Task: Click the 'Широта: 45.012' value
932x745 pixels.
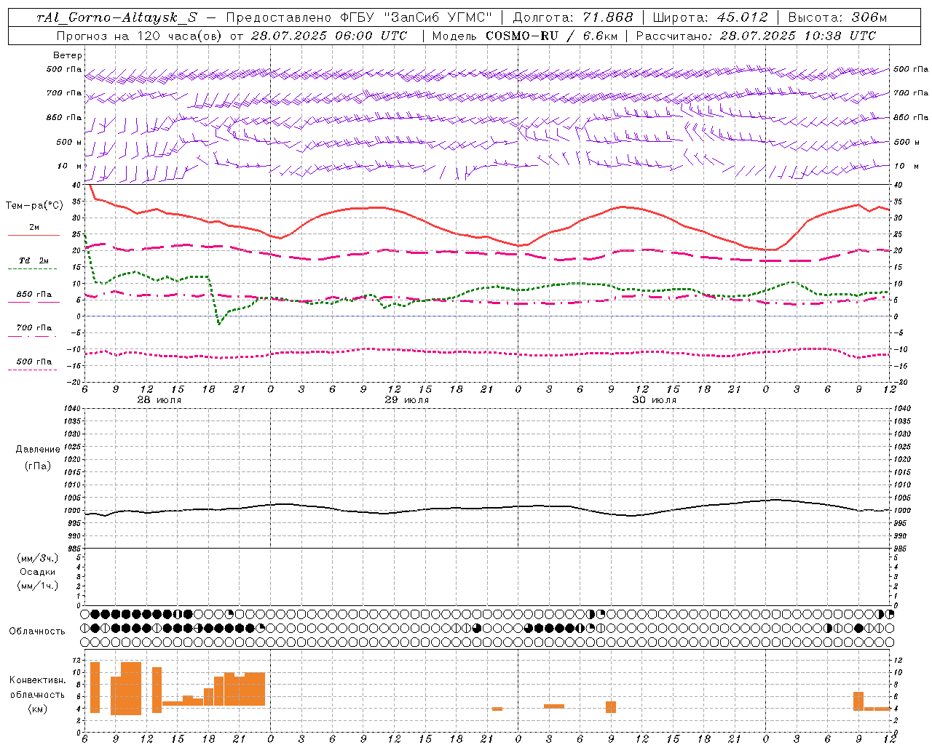Action: click(711, 17)
